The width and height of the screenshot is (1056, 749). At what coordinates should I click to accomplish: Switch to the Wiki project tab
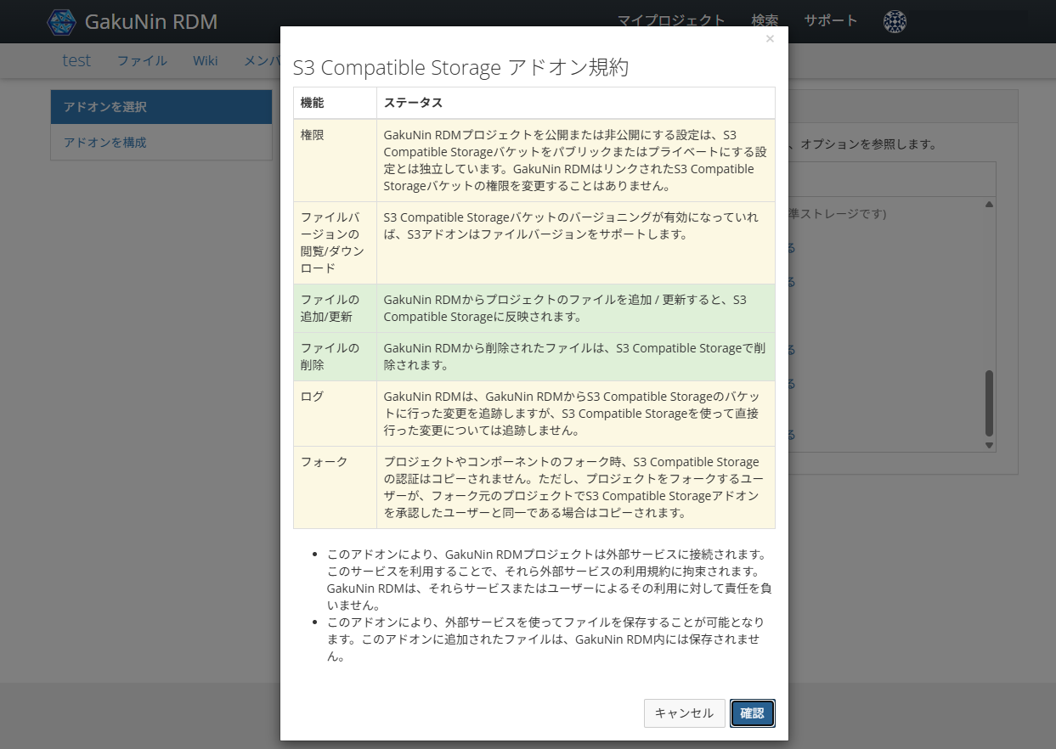[205, 60]
